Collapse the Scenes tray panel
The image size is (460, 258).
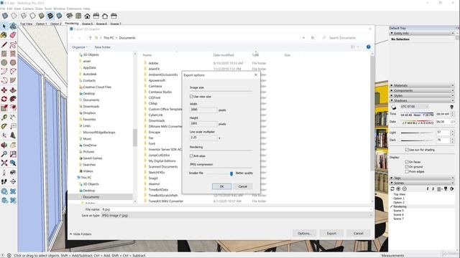[422, 183]
